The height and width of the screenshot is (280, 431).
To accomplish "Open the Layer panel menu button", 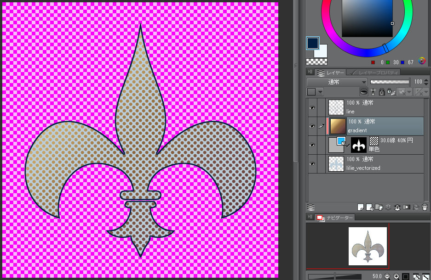I will (x=310, y=73).
